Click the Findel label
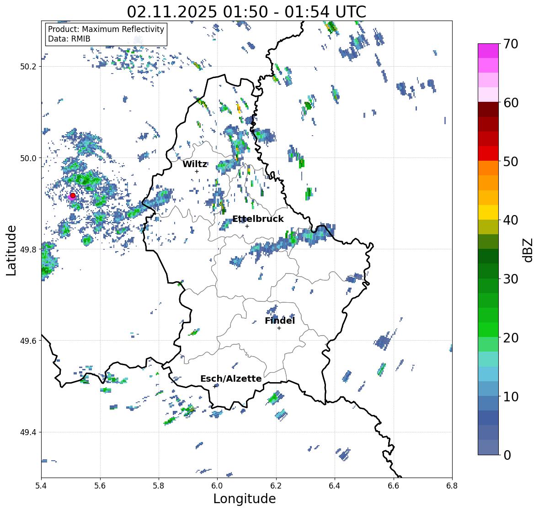The height and width of the screenshot is (510, 539). click(280, 321)
